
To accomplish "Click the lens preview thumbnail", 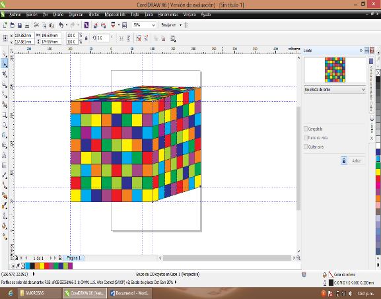I will [x=335, y=70].
